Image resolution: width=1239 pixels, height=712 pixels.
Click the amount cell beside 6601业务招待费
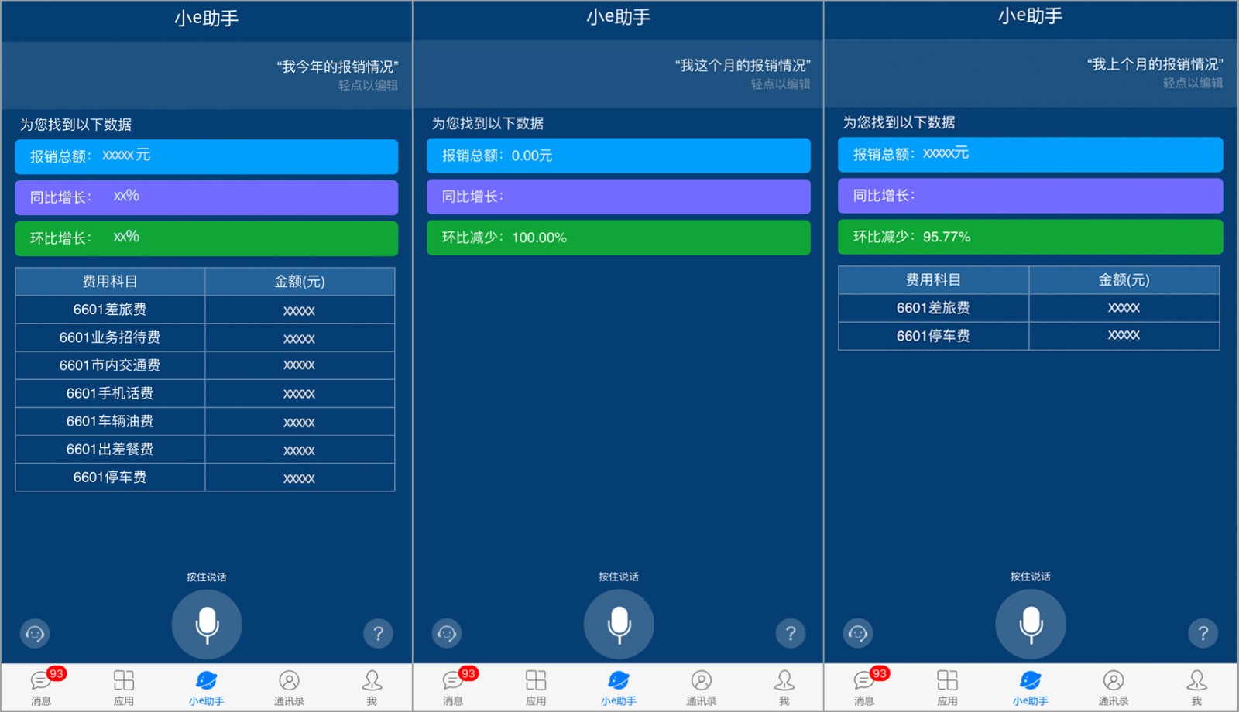[300, 337]
